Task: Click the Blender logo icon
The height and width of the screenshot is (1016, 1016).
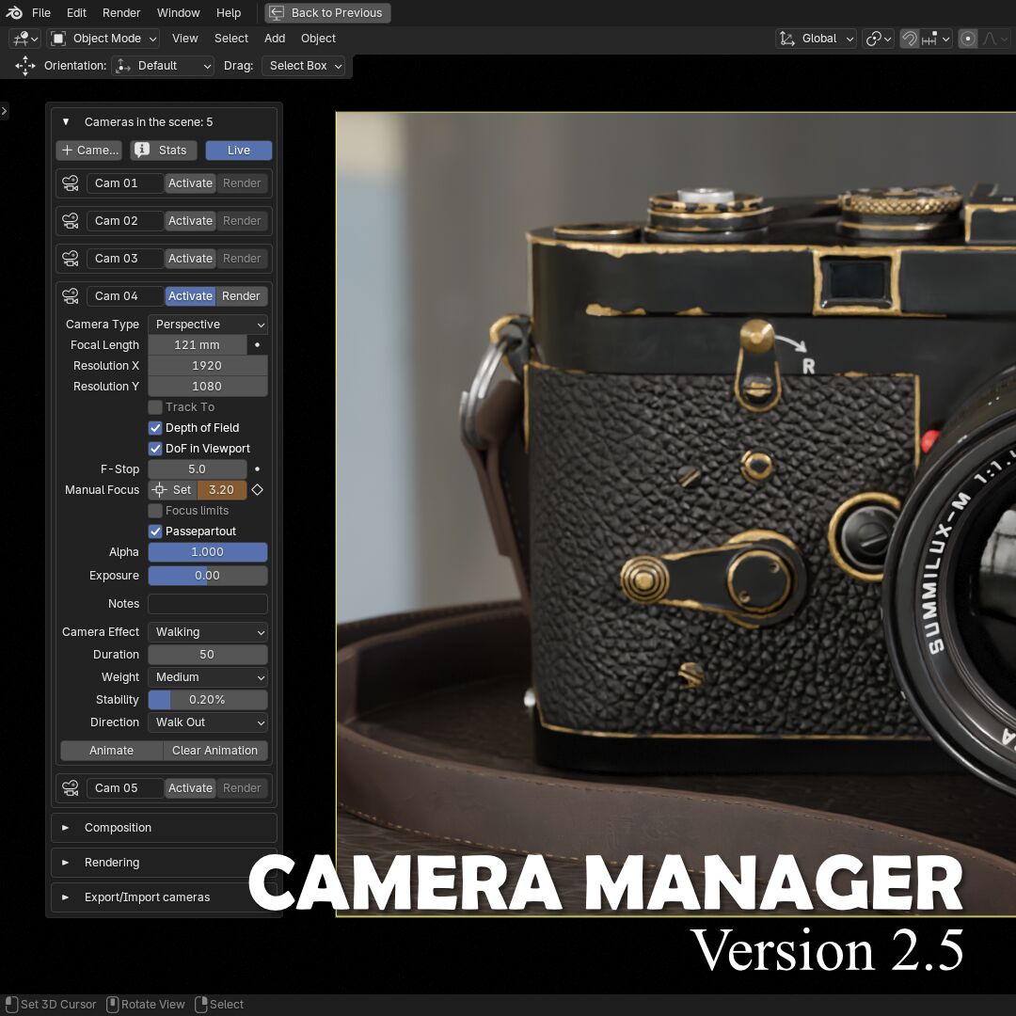Action: (14, 13)
